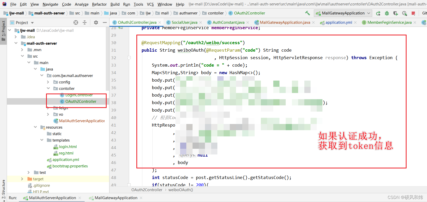Open the MallGatewayApplication run configuration dropdown
Screen dimensions: 427x202
343,13
